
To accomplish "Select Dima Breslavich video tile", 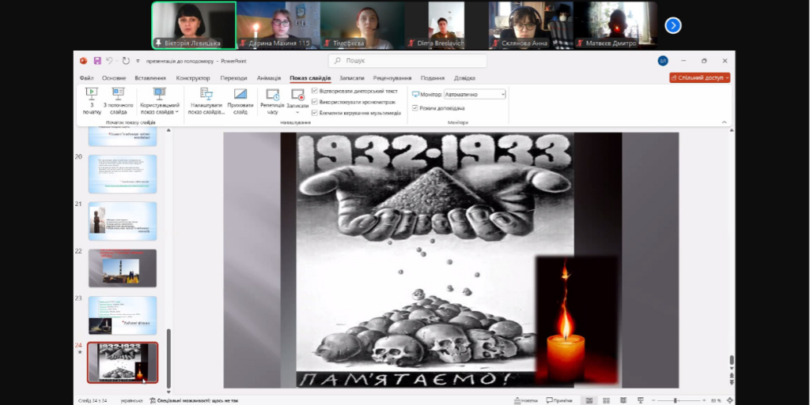I will pyautogui.click(x=446, y=25).
